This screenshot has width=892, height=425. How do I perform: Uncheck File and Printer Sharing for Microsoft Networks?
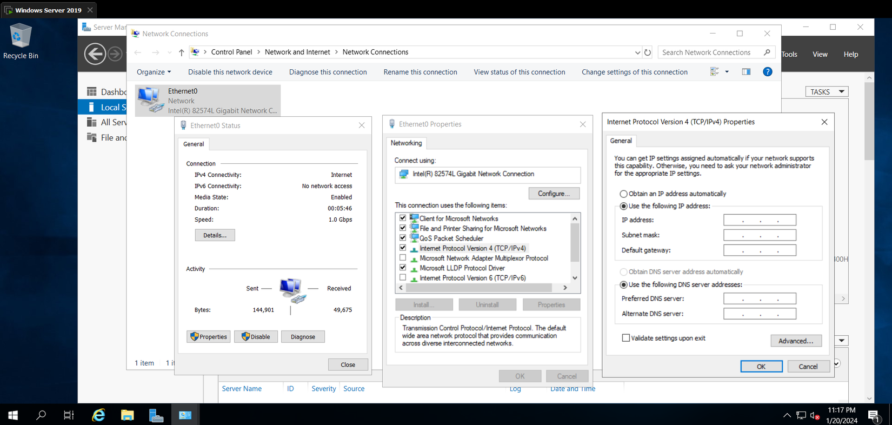pyautogui.click(x=403, y=228)
